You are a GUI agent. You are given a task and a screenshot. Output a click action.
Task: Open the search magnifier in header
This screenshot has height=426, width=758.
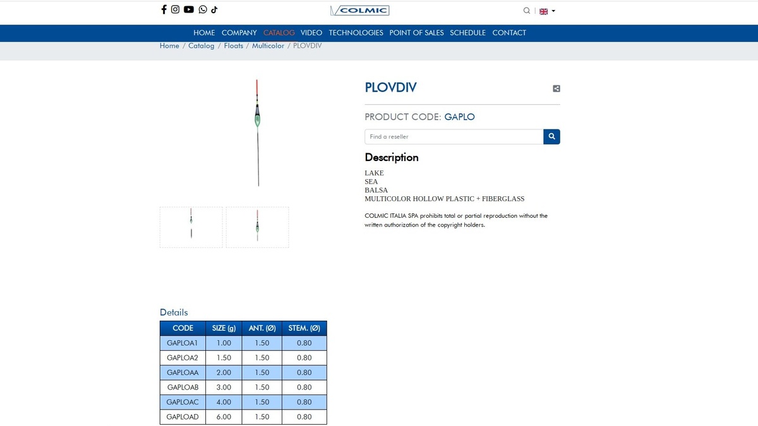(x=527, y=11)
